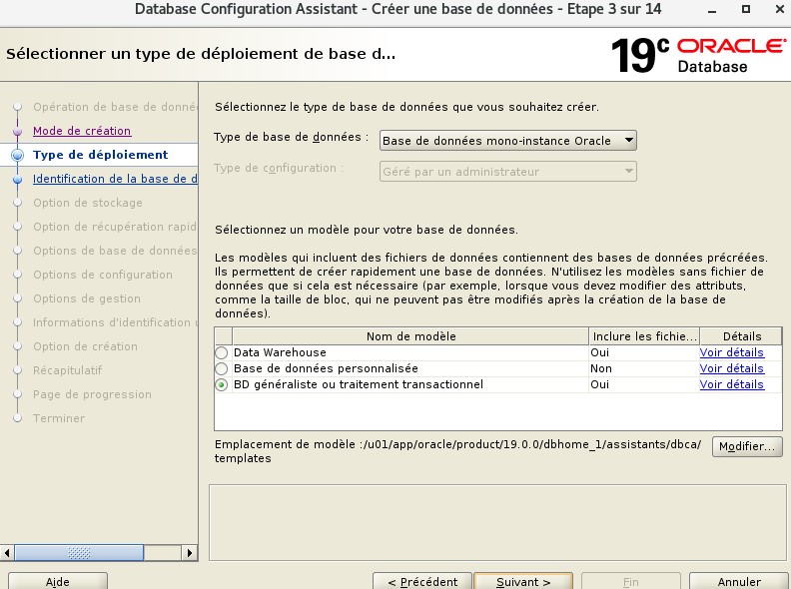Image resolution: width=791 pixels, height=589 pixels.
Task: Click the sidebar scroll right arrow
Action: (189, 553)
